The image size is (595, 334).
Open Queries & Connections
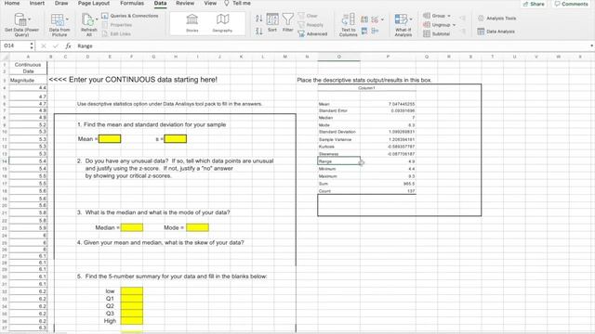(130, 16)
